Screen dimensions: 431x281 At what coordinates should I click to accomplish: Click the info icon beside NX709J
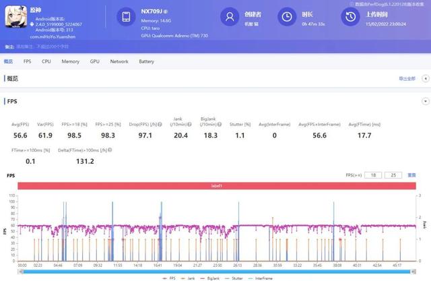tap(166, 11)
